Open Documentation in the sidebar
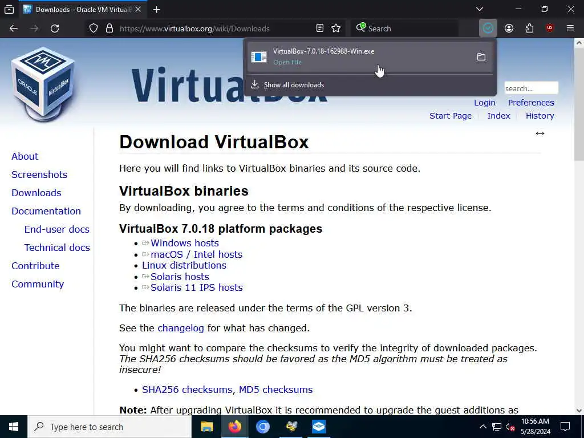This screenshot has width=584, height=438. coord(46,211)
